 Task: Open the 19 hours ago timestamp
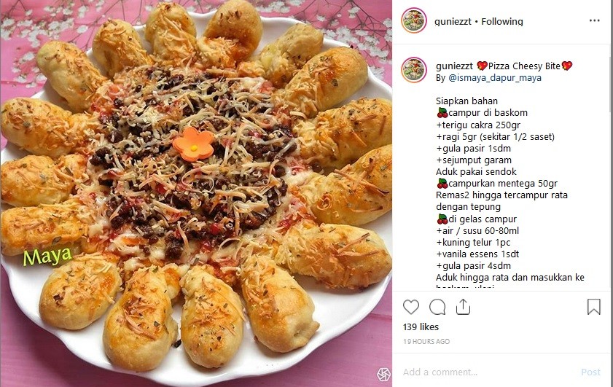point(426,341)
